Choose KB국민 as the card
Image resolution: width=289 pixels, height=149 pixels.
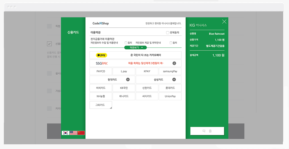(124, 88)
